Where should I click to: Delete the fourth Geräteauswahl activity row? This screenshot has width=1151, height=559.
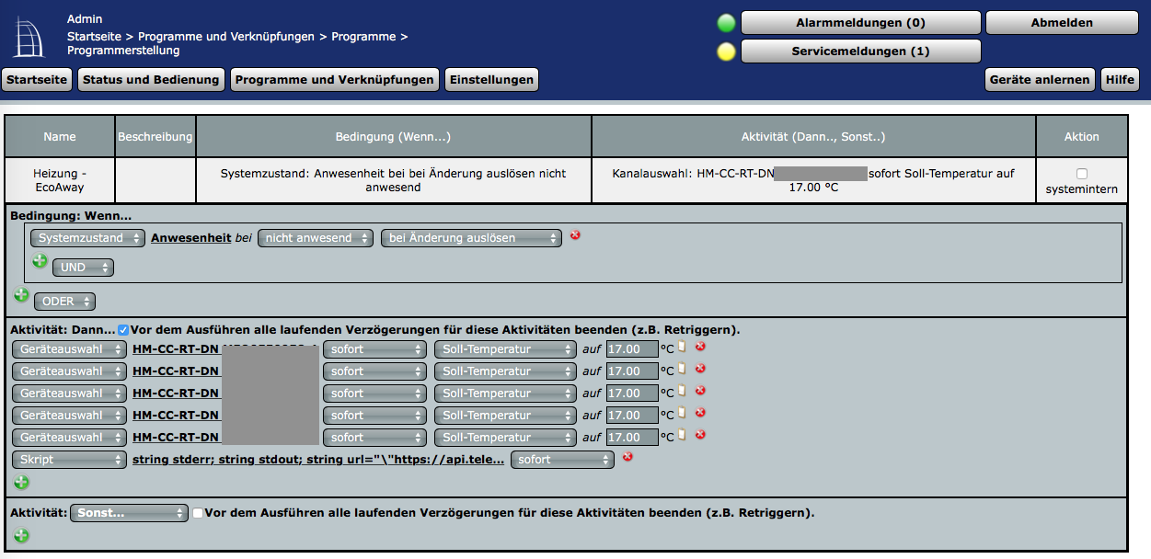(700, 412)
